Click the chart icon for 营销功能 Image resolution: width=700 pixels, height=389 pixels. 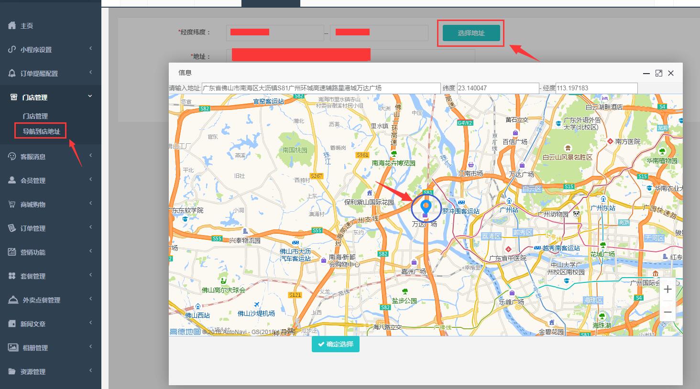[x=12, y=252]
